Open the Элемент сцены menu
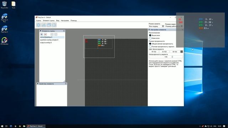 [x=48, y=21]
